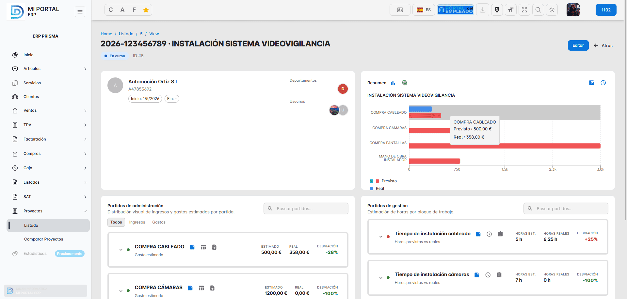The width and height of the screenshot is (627, 299).
Task: Expand the COMPRA CABLEADO row chevron
Action: 121,250
